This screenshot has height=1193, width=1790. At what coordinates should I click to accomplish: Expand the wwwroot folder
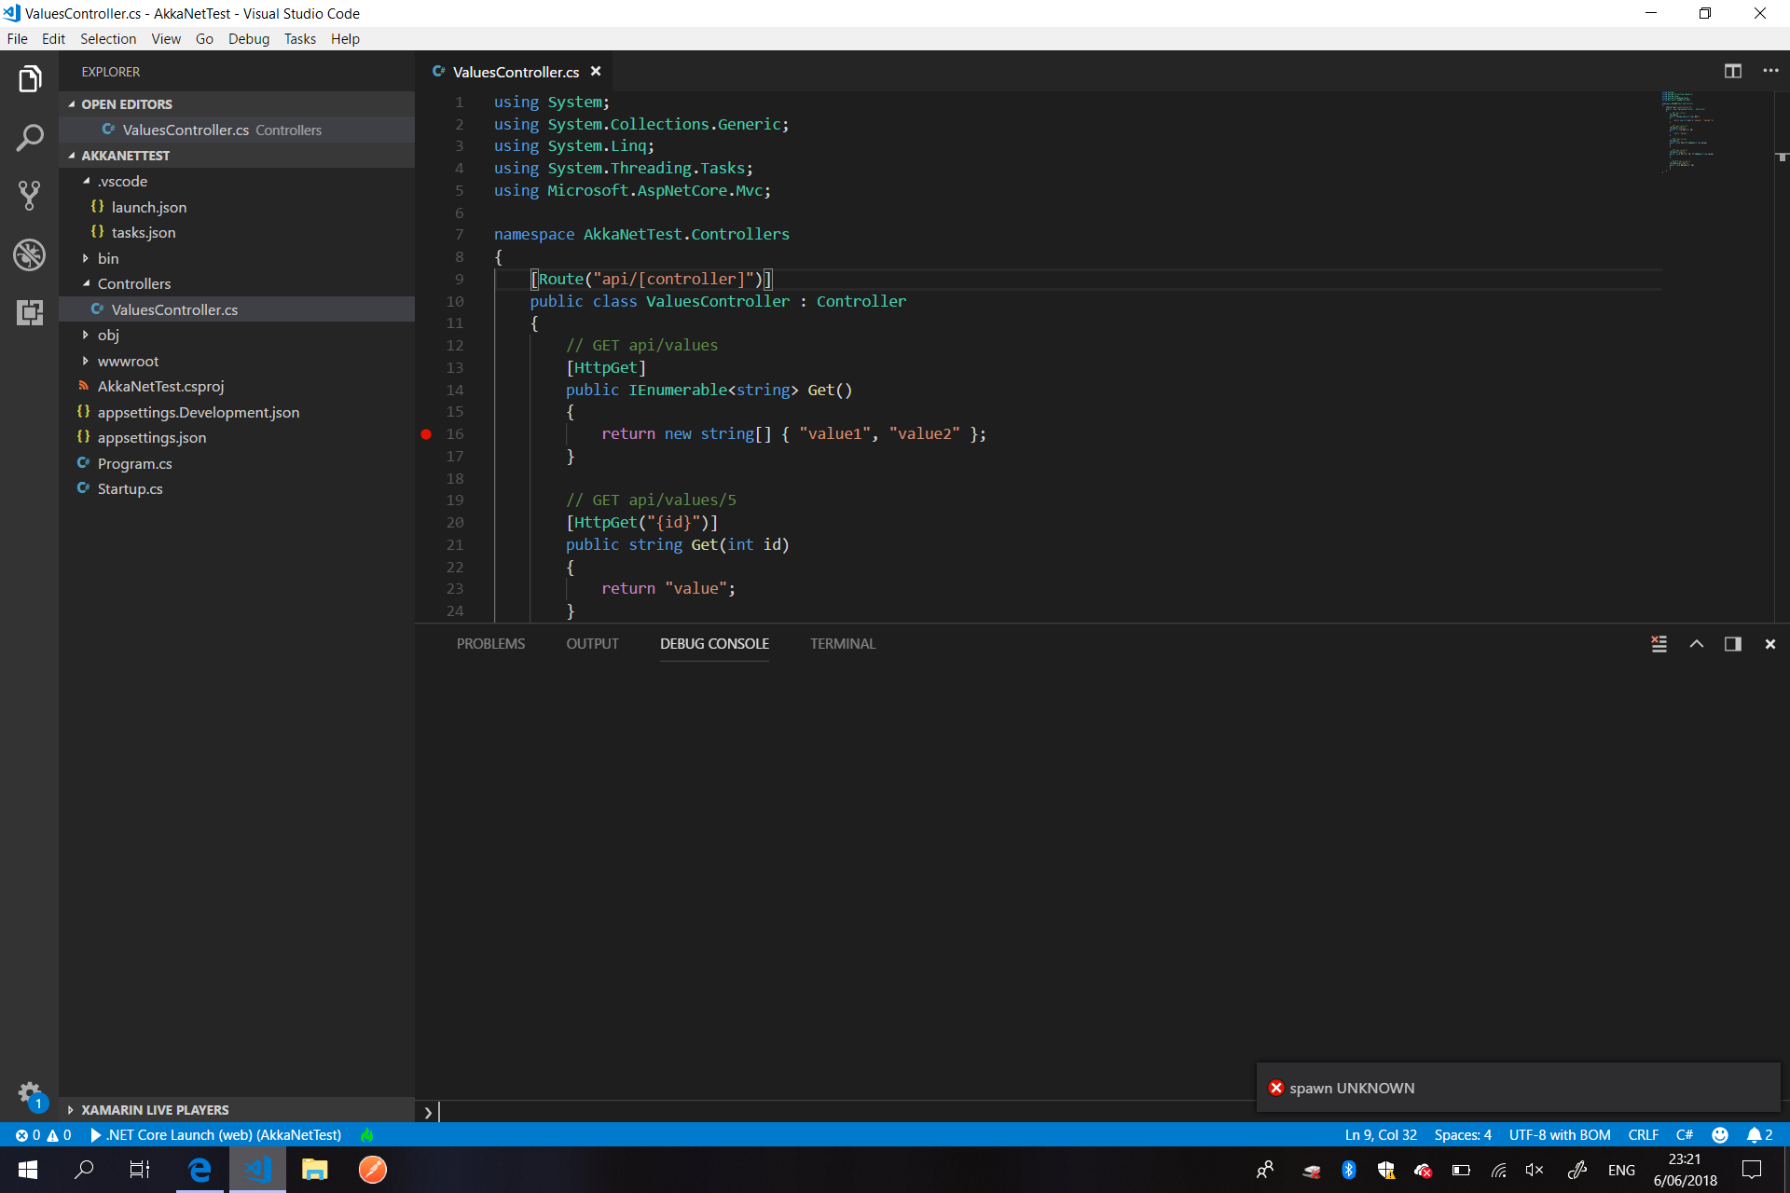pyautogui.click(x=128, y=361)
